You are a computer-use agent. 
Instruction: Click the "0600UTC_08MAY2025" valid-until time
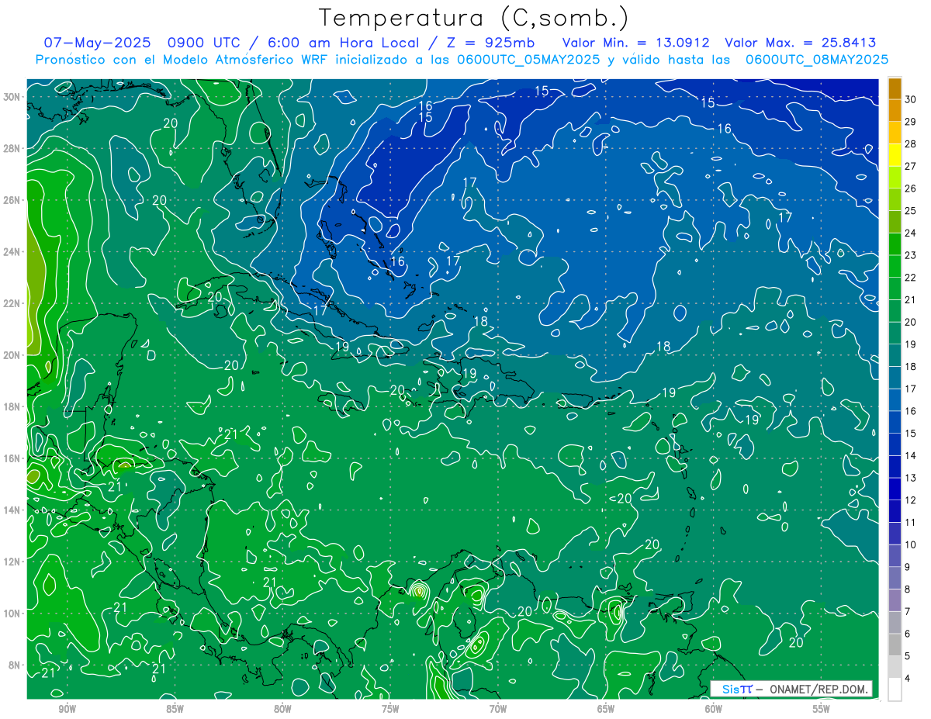click(816, 59)
